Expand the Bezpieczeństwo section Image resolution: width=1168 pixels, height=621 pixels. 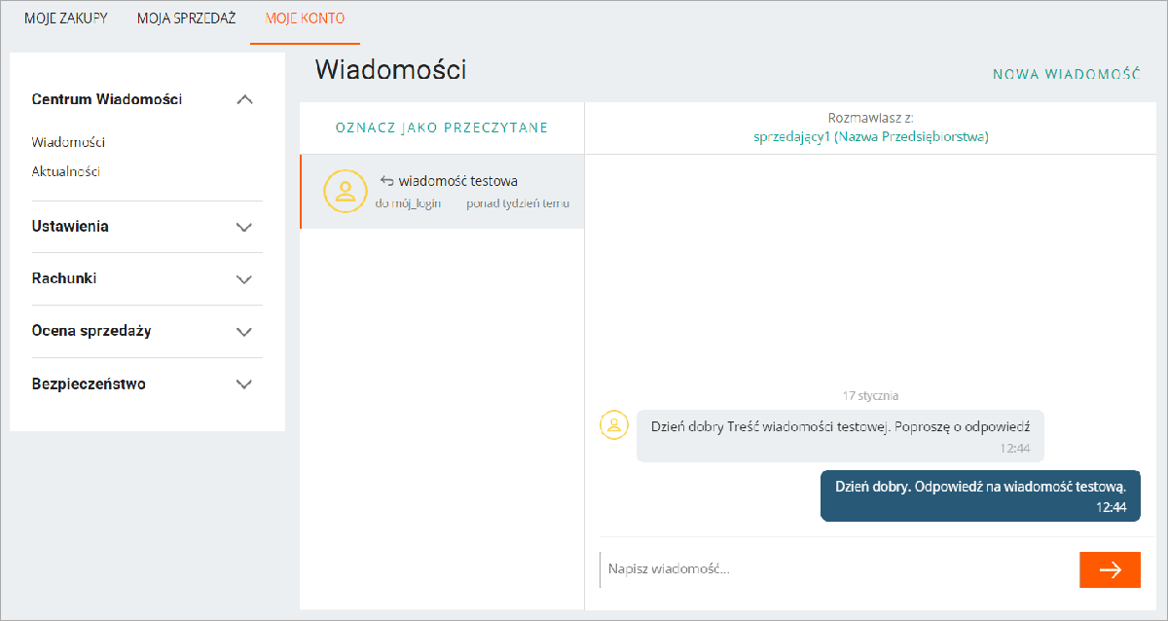[x=244, y=384]
